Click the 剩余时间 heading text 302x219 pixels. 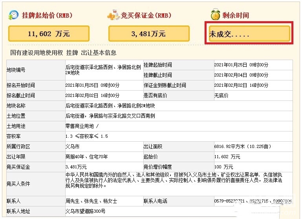[236, 15]
